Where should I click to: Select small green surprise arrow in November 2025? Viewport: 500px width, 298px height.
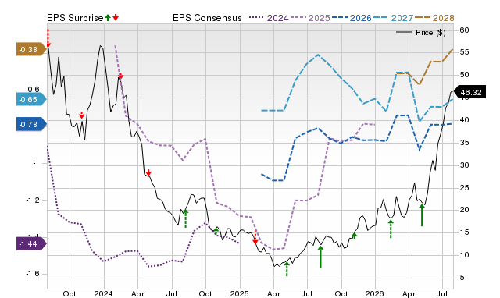[x=354, y=236]
